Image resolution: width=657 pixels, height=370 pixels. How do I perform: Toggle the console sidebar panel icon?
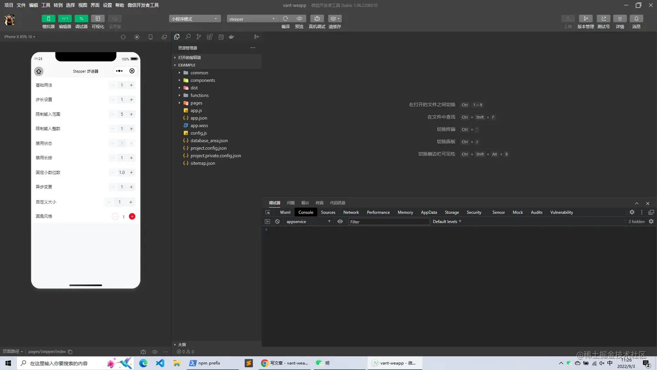[267, 222]
